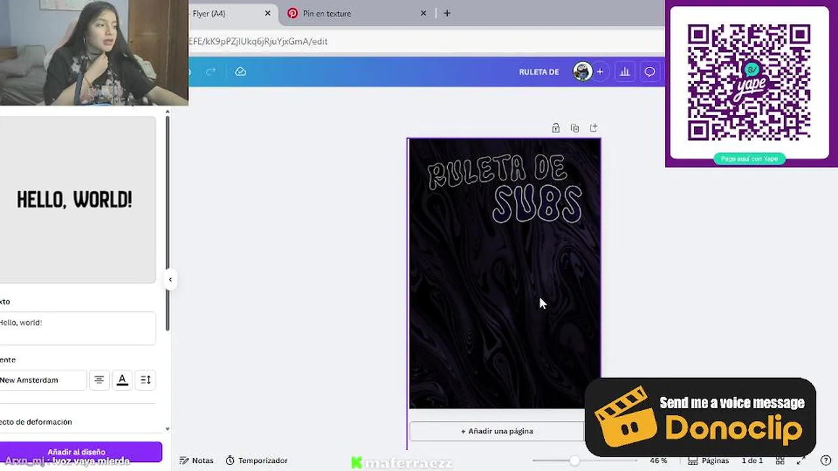Lock the page using padlock icon

point(555,128)
